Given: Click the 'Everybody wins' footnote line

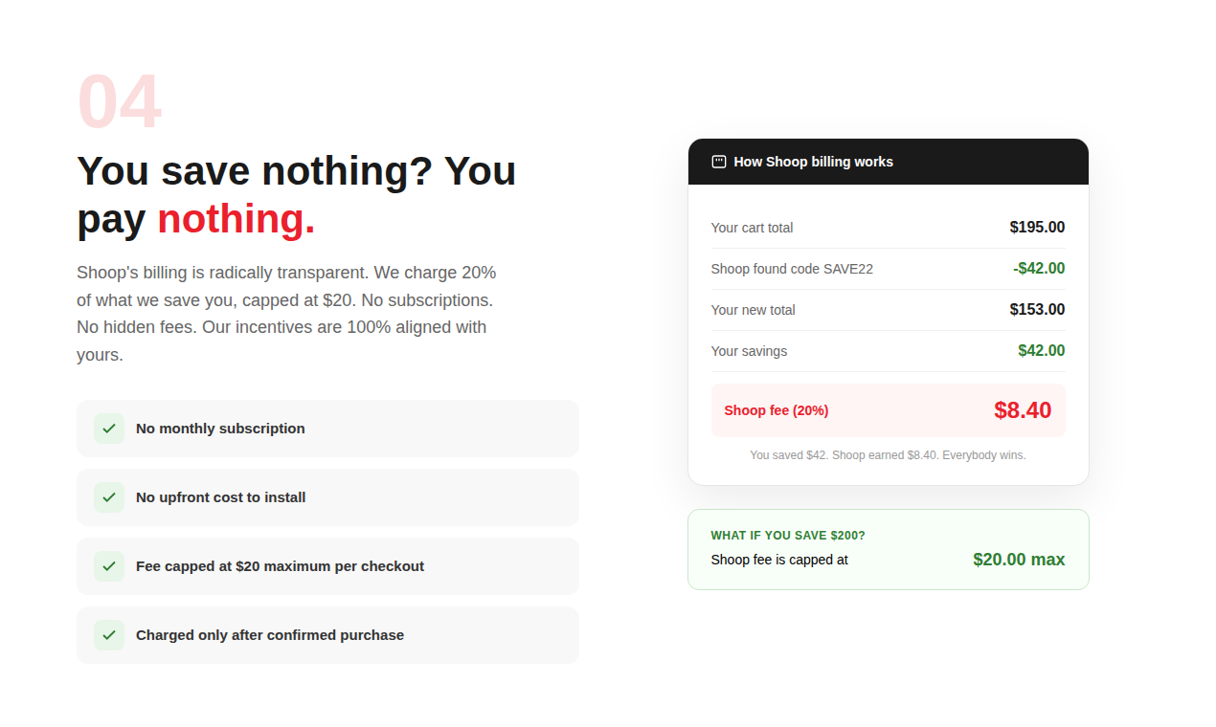Looking at the screenshot, I should (x=888, y=455).
